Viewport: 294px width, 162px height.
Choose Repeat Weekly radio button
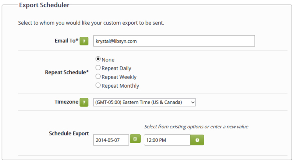point(98,76)
